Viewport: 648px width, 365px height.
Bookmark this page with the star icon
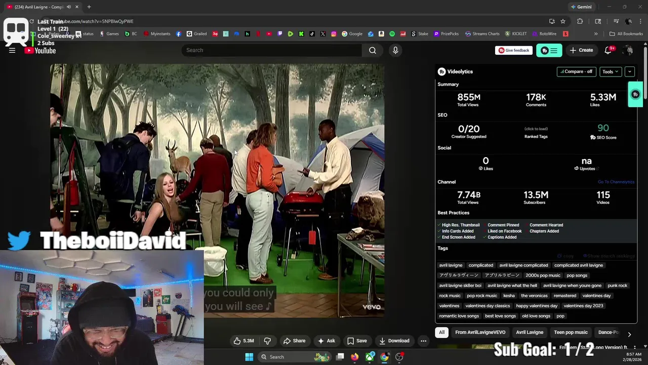point(563,21)
